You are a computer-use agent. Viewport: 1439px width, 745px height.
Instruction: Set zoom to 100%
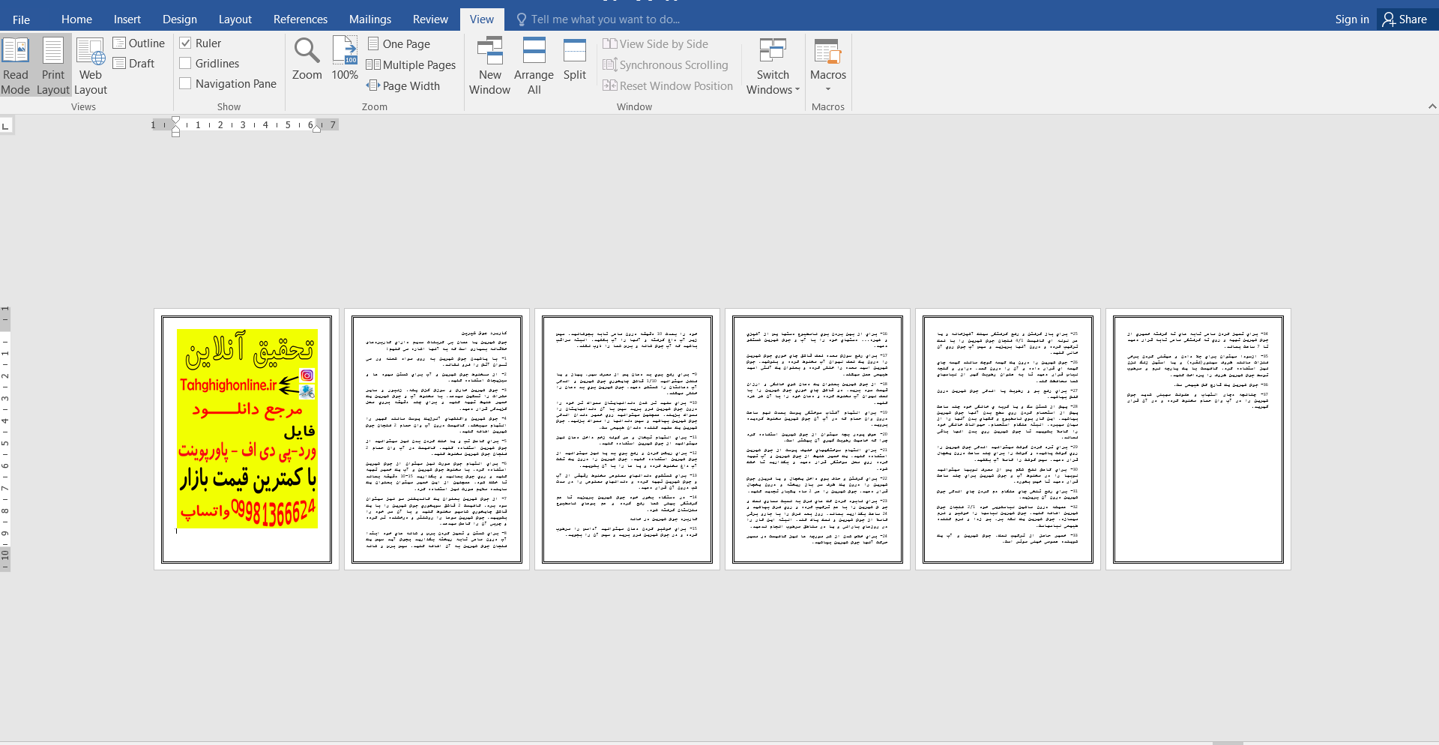tap(345, 59)
